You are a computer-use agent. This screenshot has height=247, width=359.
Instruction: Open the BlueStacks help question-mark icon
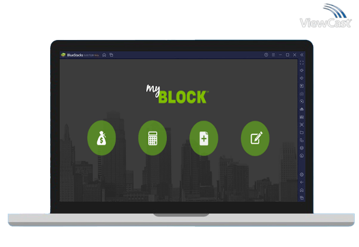click(x=266, y=55)
